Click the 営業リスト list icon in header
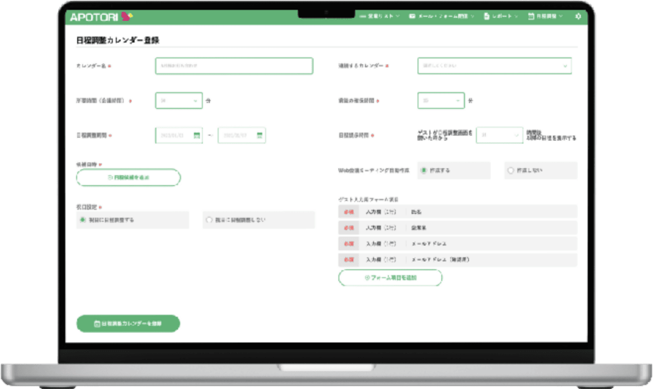Screen dimensions: 653x389 (x=363, y=16)
